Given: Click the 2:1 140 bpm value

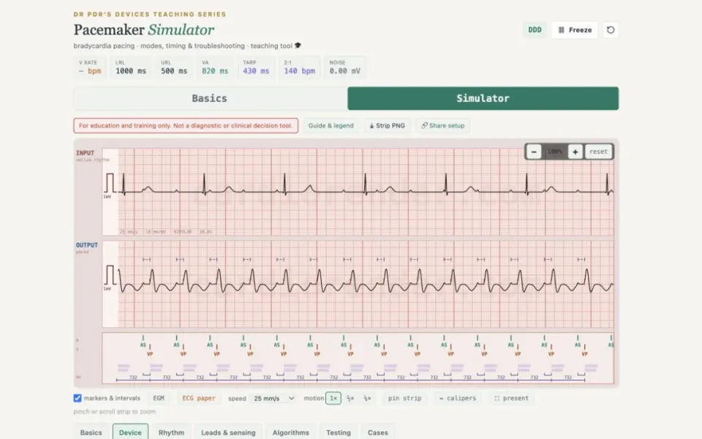Looking at the screenshot, I should coord(299,71).
